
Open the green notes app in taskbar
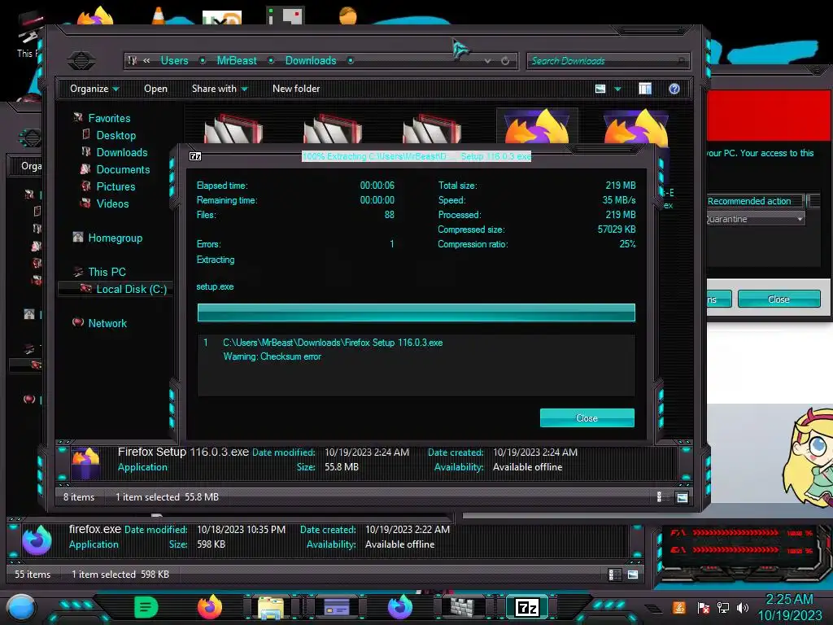[146, 607]
